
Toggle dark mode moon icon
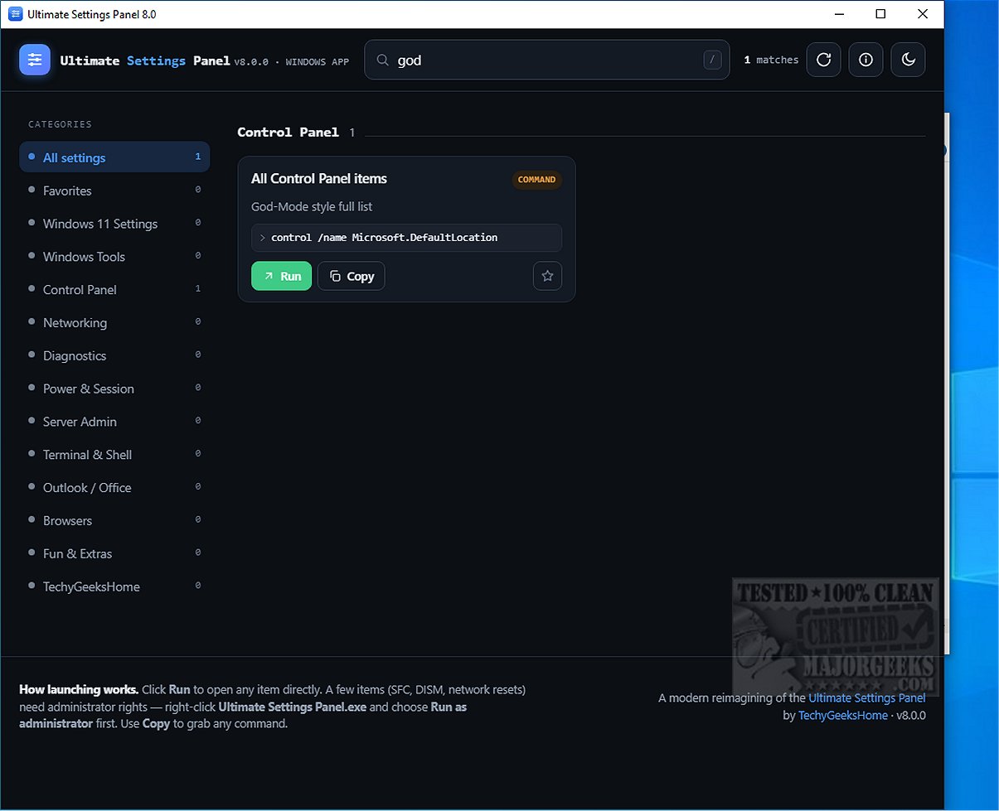click(x=908, y=60)
